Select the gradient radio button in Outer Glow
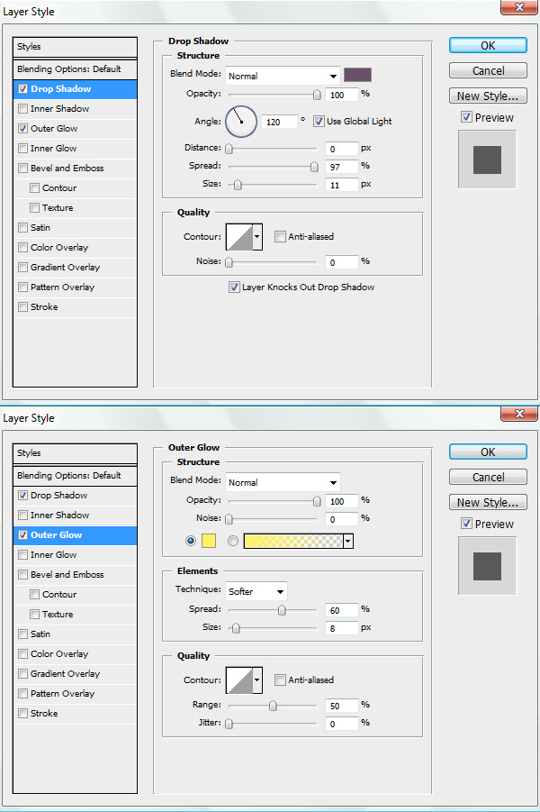 tap(233, 541)
